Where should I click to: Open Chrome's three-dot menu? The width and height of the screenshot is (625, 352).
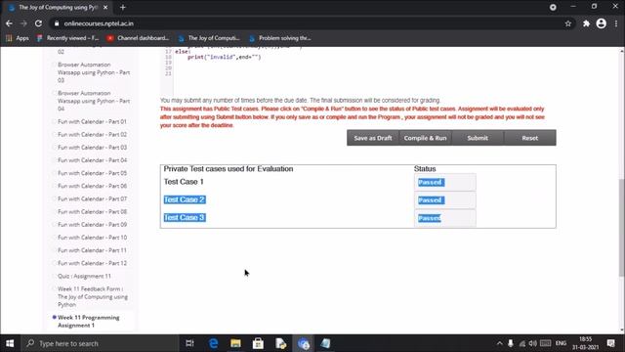pos(616,23)
